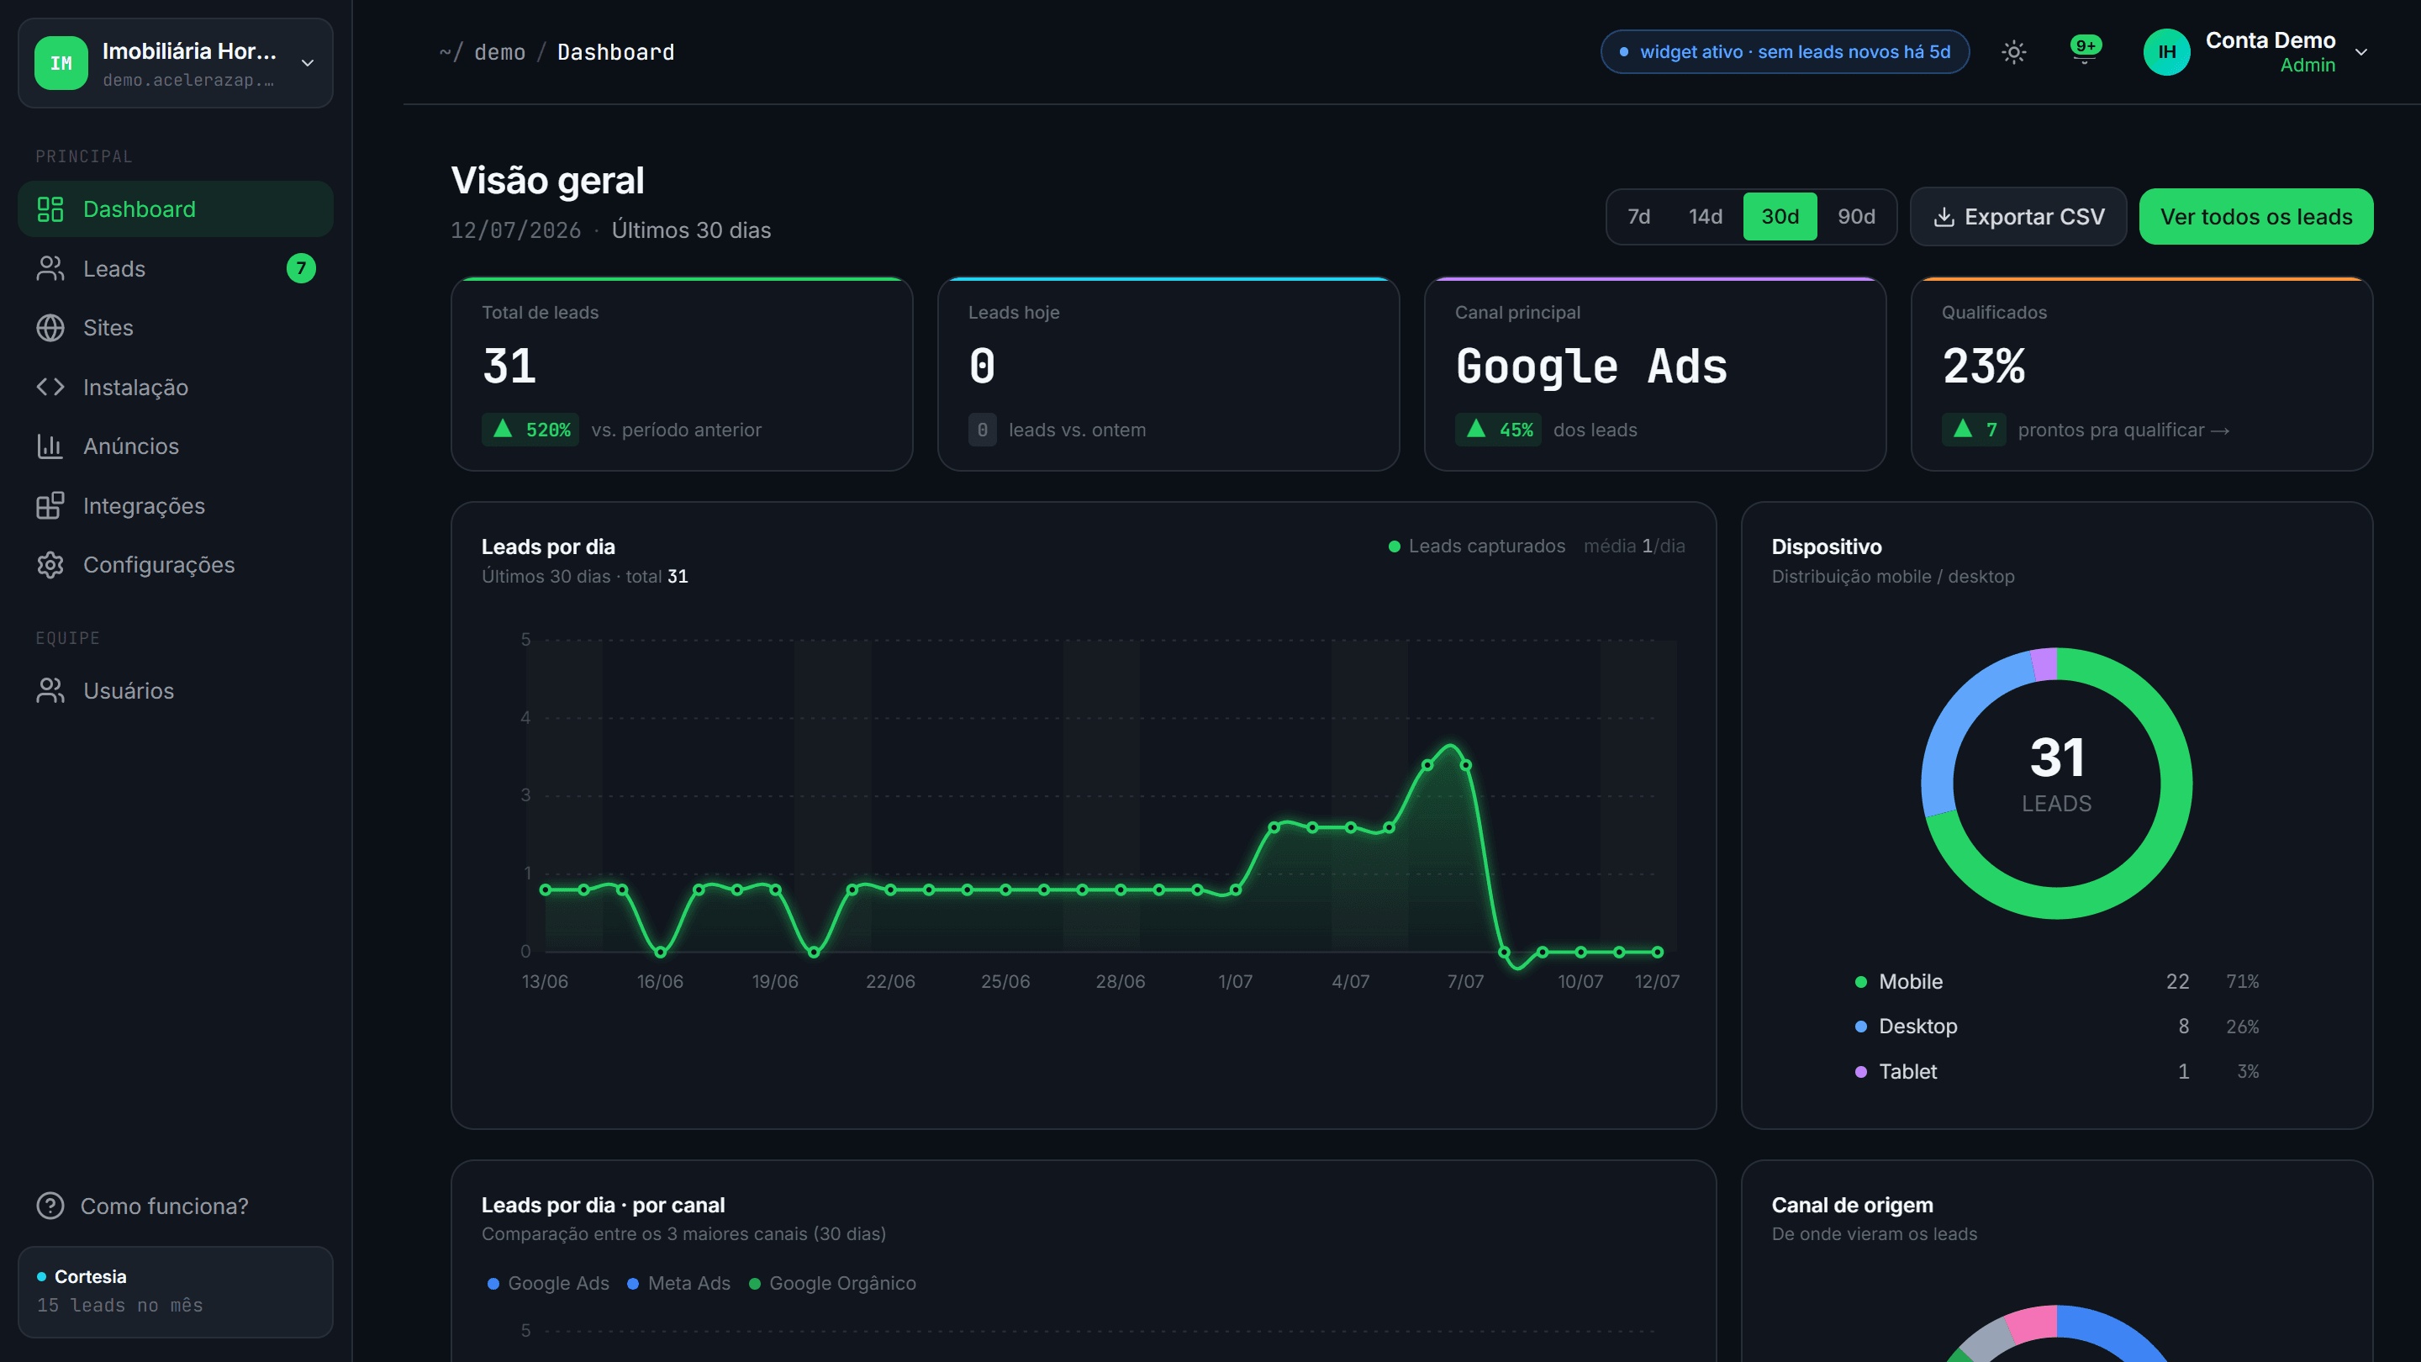Expand the Conta Demo account chevron

click(2360, 51)
